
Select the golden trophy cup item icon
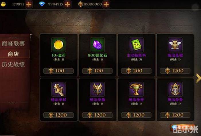click(136, 89)
